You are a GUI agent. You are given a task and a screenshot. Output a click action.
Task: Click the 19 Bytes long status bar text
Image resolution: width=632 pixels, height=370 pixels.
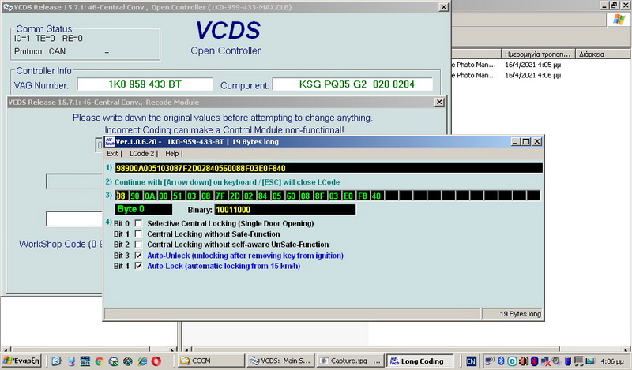click(520, 314)
